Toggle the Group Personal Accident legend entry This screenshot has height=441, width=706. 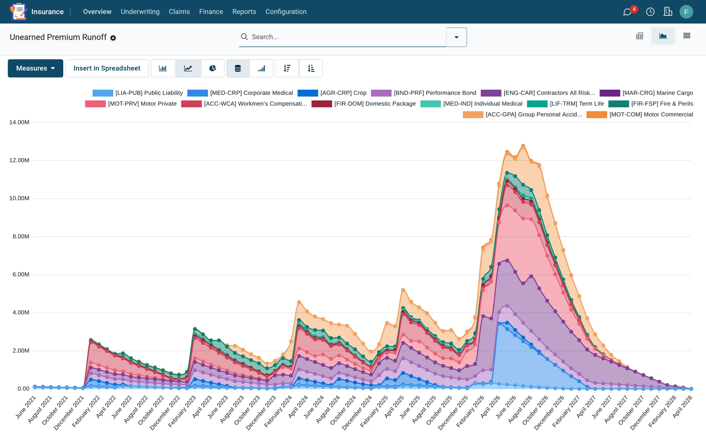[x=523, y=115]
